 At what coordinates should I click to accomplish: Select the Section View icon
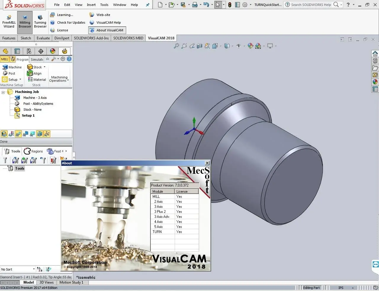click(x=199, y=46)
